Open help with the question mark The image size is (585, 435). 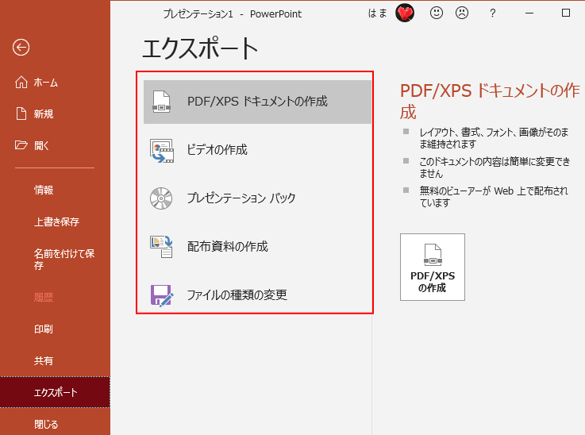[x=493, y=13]
